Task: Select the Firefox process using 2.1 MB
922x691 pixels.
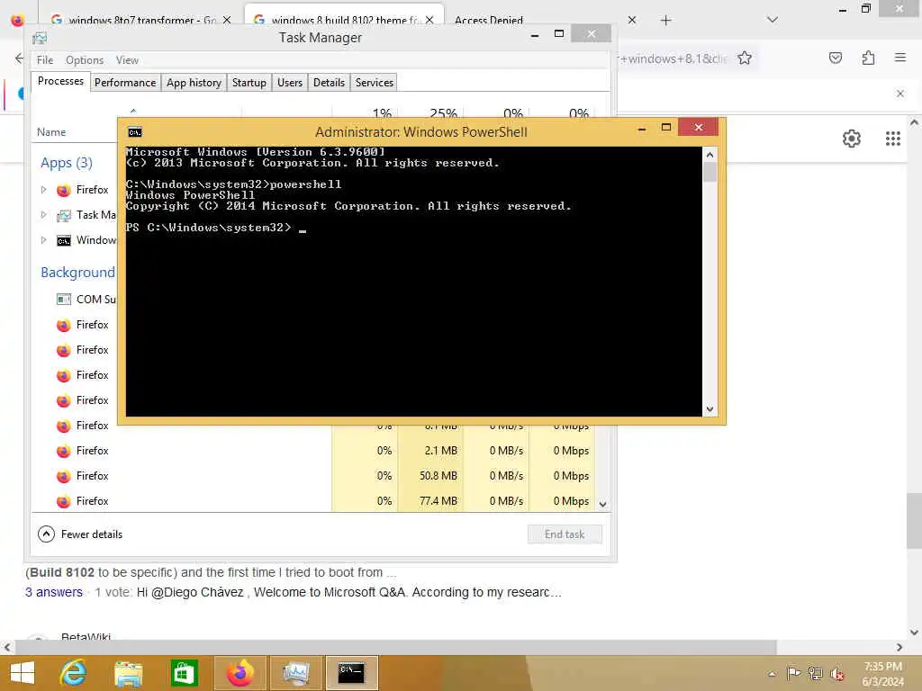Action: [x=313, y=451]
